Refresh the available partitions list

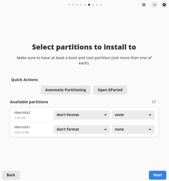click(x=154, y=102)
